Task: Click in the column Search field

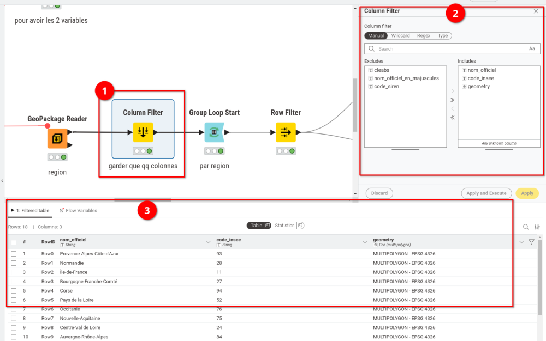Action: tap(450, 49)
